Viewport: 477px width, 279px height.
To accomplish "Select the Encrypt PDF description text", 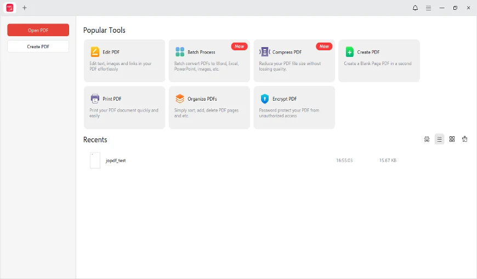I will click(289, 113).
